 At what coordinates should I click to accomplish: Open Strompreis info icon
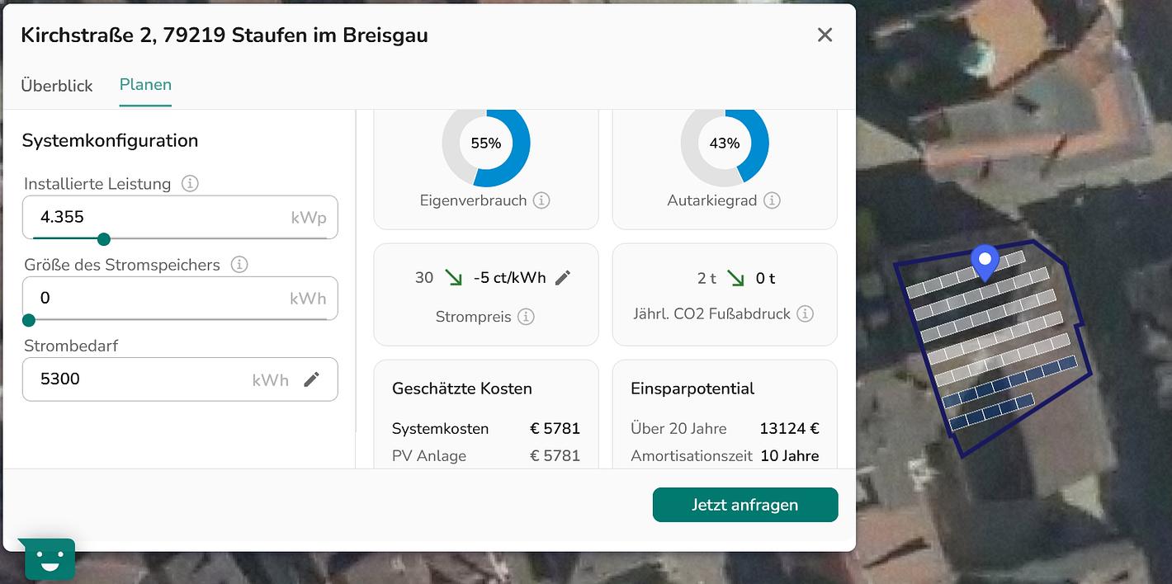tap(526, 317)
